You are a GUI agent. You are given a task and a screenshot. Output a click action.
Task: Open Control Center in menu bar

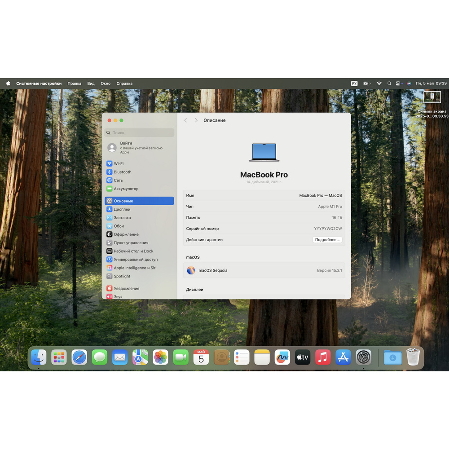pos(398,84)
